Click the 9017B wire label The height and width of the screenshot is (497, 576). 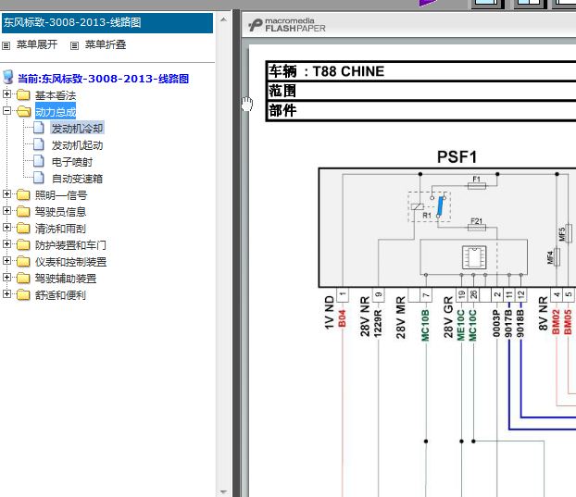tap(508, 323)
